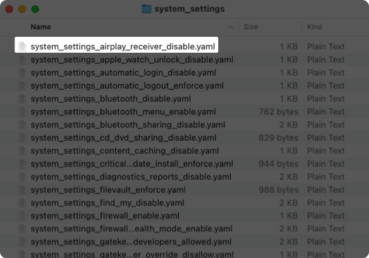Zoom the window using the green button
The width and height of the screenshot is (369, 258).
coord(35,9)
